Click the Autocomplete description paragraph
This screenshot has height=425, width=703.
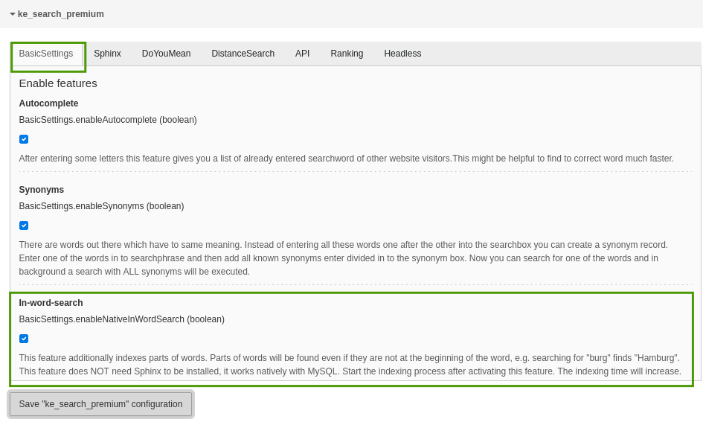(x=346, y=159)
